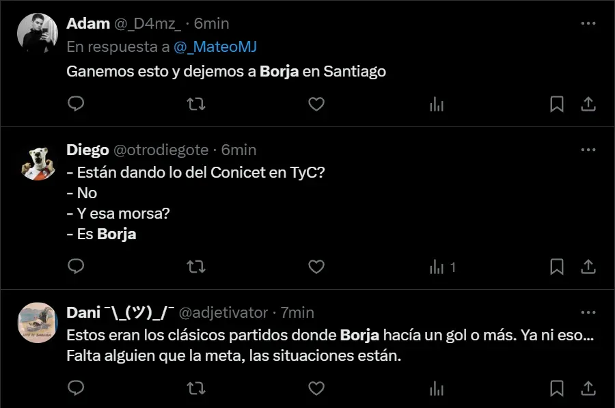The image size is (615, 408).
Task: Like Diego's tweet
Action: coord(316,267)
